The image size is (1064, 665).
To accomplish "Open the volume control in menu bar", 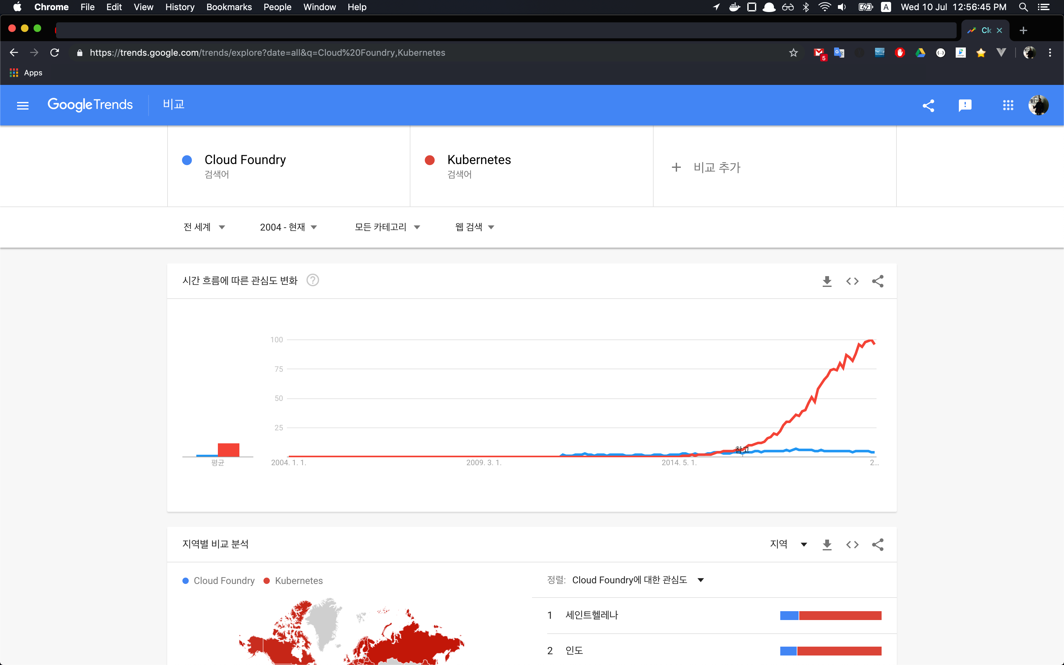I will pos(841,7).
